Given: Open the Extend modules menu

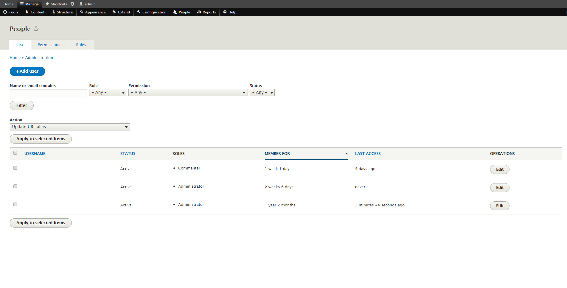Looking at the screenshot, I should coord(121,12).
